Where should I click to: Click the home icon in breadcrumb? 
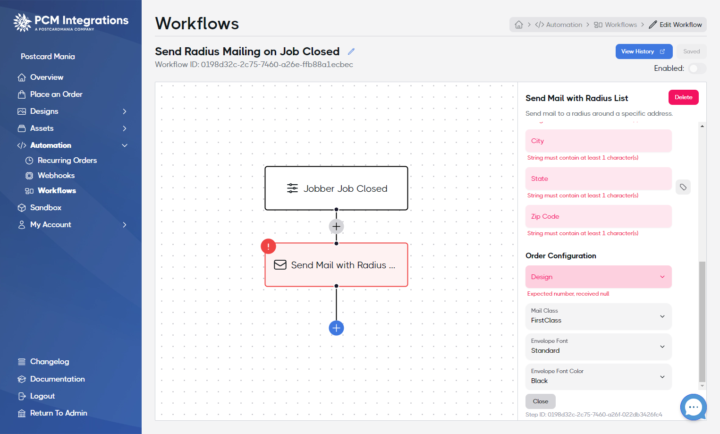519,25
